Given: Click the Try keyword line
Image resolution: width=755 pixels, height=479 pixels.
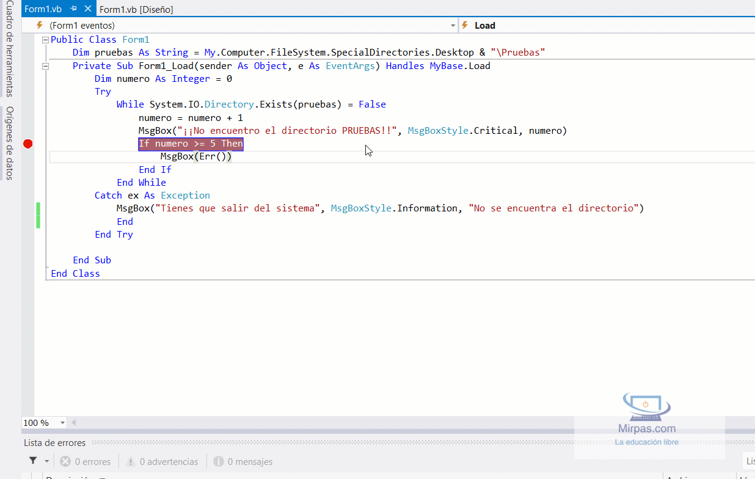Looking at the screenshot, I should tap(103, 92).
